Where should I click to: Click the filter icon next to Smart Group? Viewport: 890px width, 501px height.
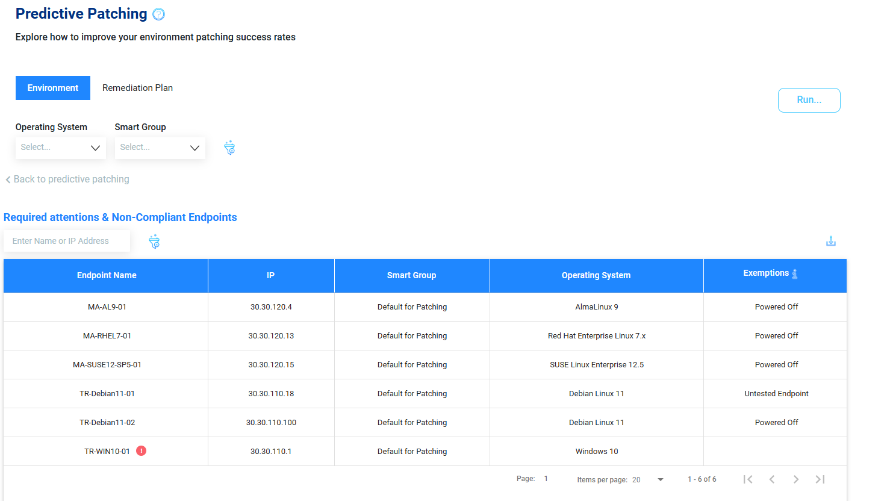point(229,148)
